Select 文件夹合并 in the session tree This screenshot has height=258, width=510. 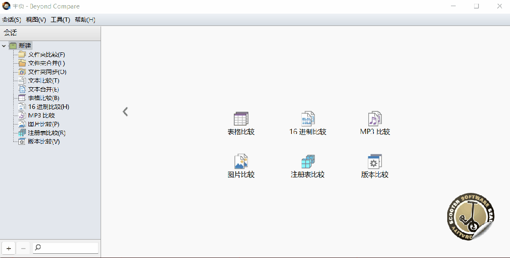pos(46,63)
